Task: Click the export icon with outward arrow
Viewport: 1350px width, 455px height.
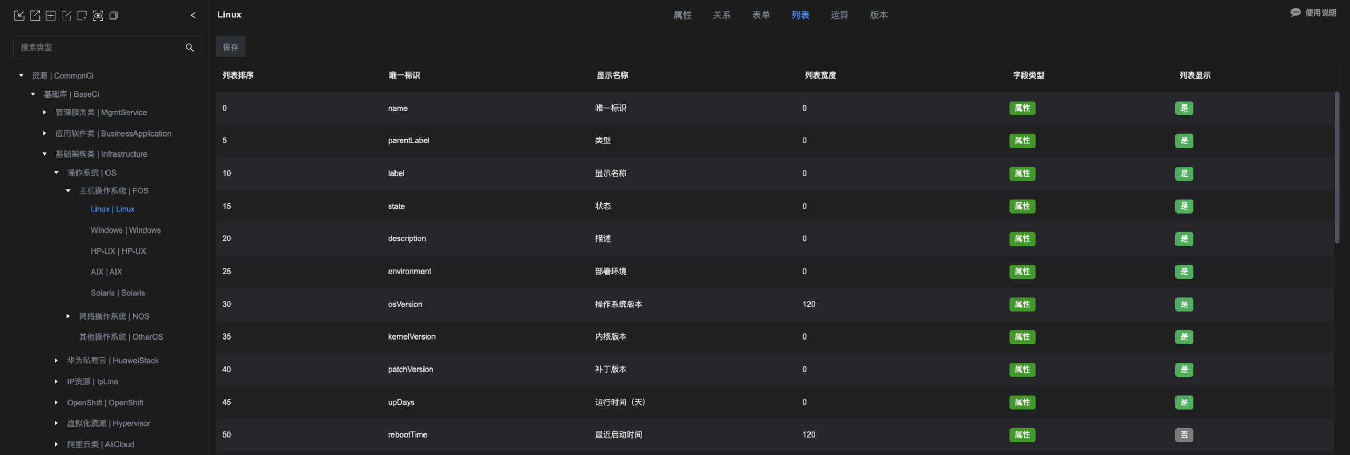Action: [x=35, y=15]
